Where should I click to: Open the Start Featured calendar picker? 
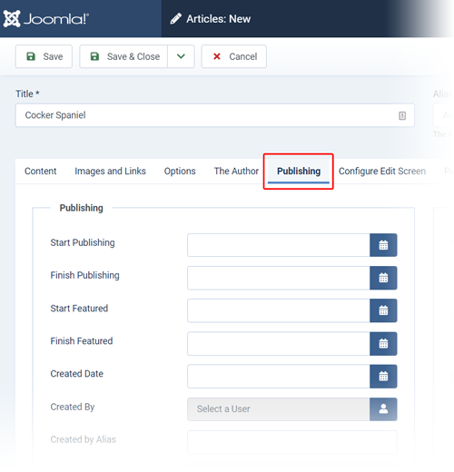click(x=383, y=310)
